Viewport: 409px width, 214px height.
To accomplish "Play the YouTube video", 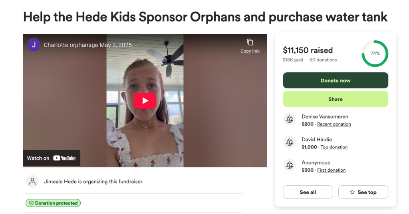I will click(145, 101).
